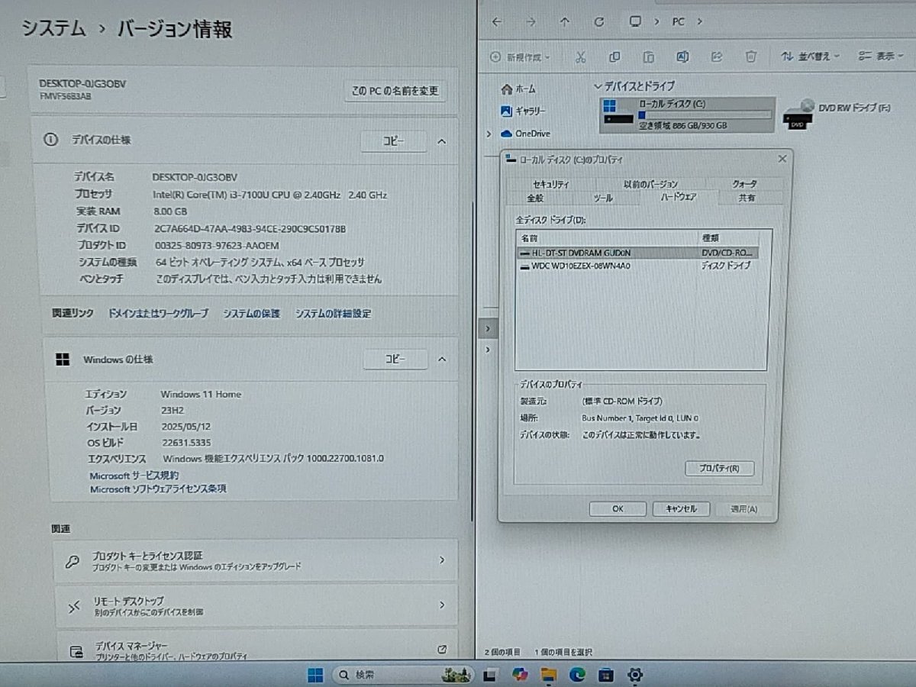
Task: Click the Paste icon in Explorer toolbar
Action: click(x=648, y=56)
